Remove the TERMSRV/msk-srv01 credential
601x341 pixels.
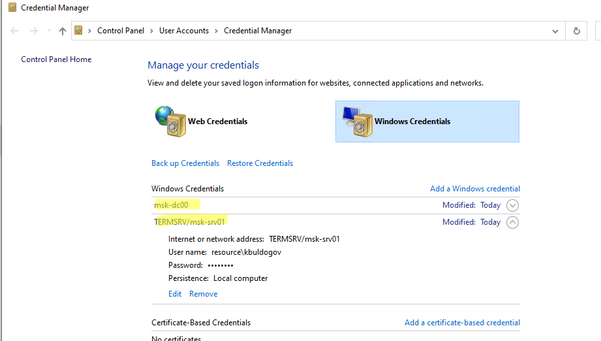(x=203, y=294)
